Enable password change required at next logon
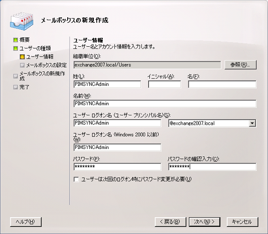 click(76, 179)
